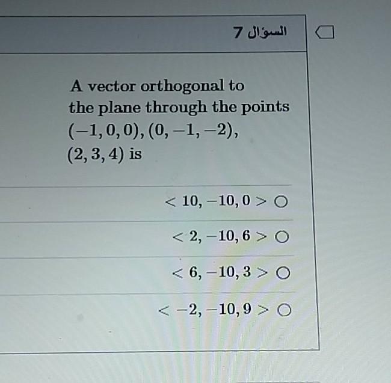Click the line "the plane through the points"
391x383 pixels.
pyautogui.click(x=179, y=108)
